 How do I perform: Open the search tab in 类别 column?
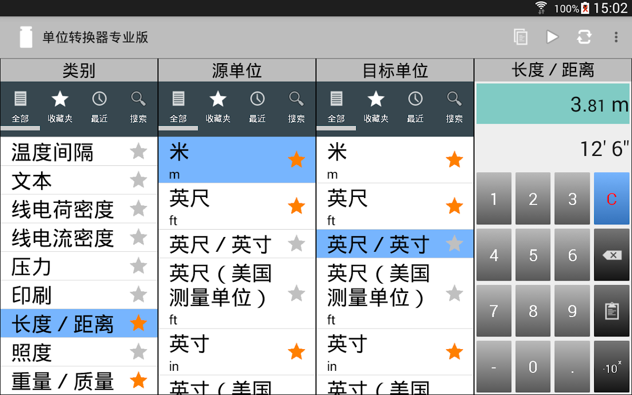138,107
